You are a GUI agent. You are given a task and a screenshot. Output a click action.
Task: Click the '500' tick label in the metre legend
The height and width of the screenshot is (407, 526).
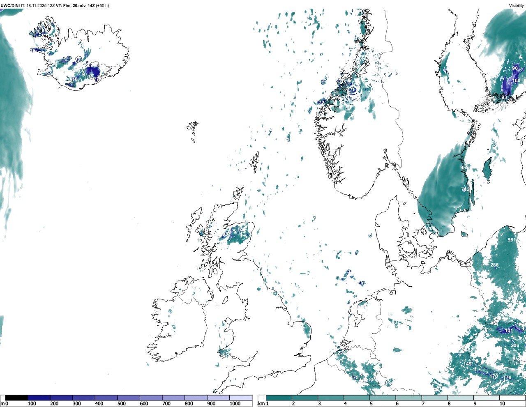pos(121,404)
